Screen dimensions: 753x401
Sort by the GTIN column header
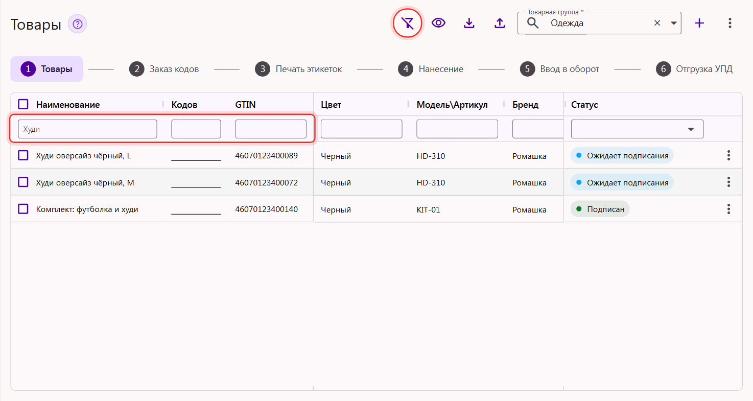coord(245,105)
